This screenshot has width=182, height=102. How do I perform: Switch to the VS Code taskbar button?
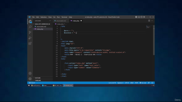click(x=68, y=85)
